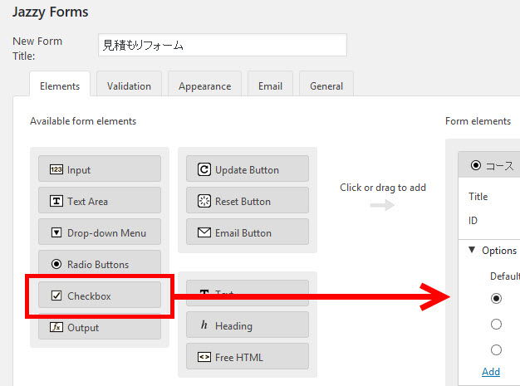520x386 pixels.
Task: Open the Email tab
Action: click(270, 84)
